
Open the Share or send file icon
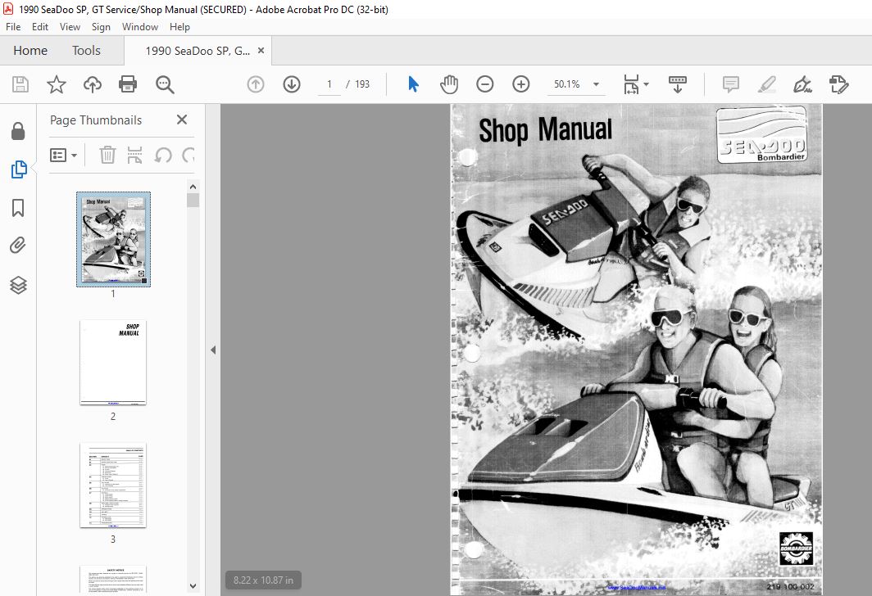click(838, 84)
